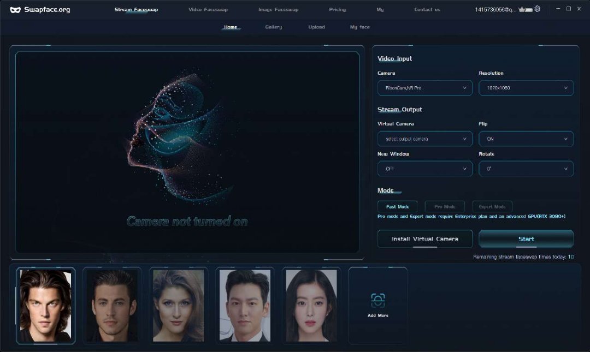
Task: Expand the Flip dropdown
Action: click(526, 139)
